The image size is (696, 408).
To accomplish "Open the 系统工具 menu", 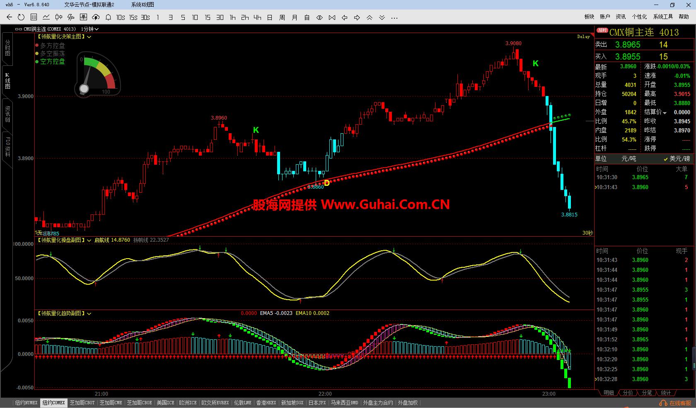I will [x=663, y=17].
